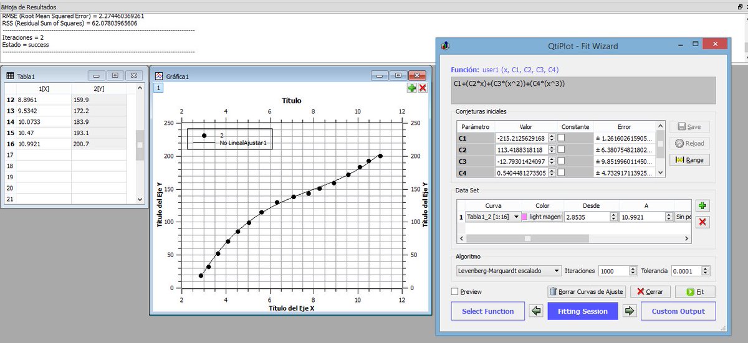Click the C4 value stepper arrows

(x=550, y=173)
